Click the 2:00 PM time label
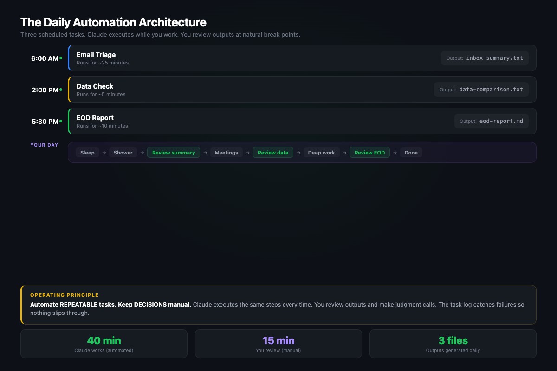This screenshot has height=371, width=557. coord(45,90)
